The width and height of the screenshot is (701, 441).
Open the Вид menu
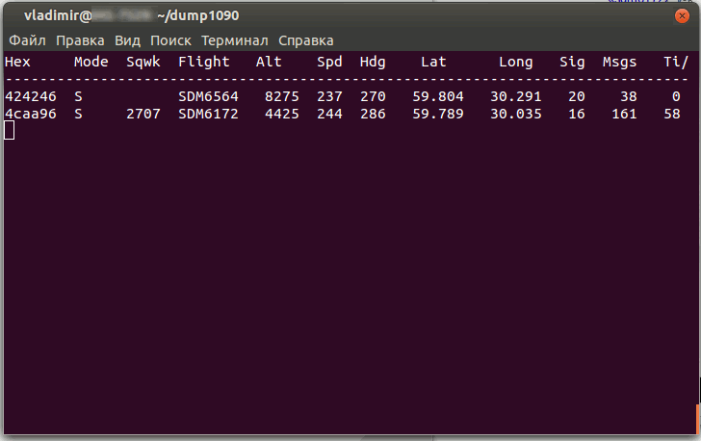click(127, 40)
